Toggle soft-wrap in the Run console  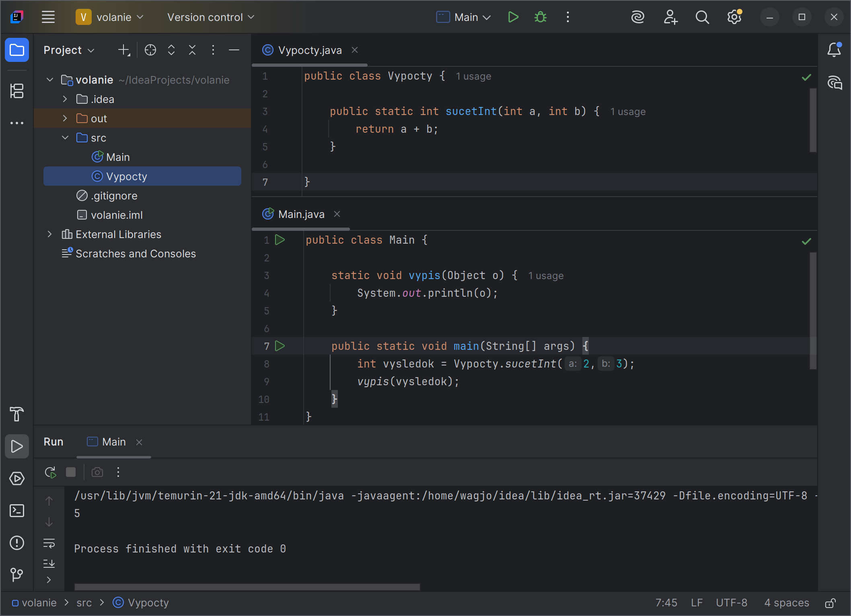click(49, 543)
